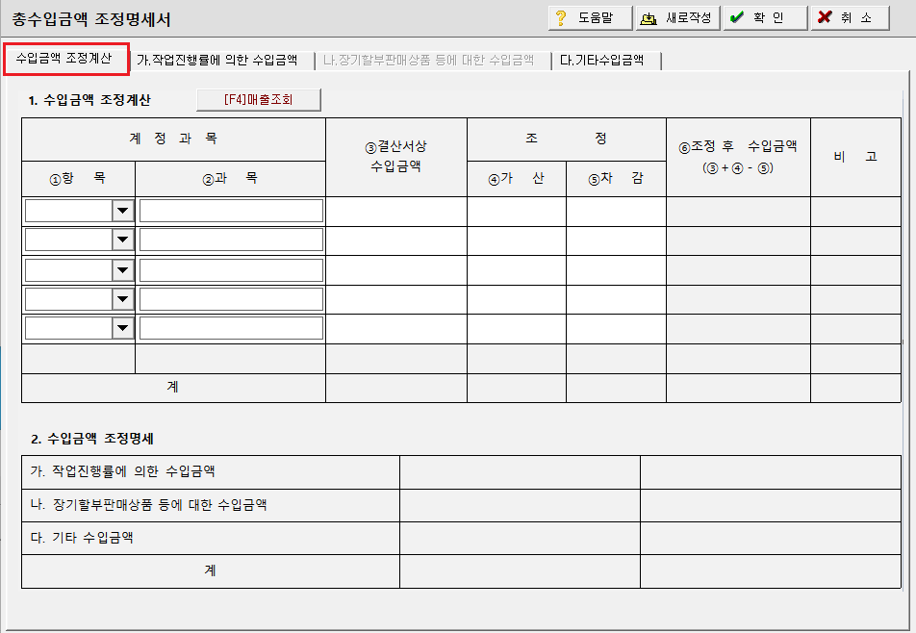Screen dimensions: 916x633
Task: Click fourth row 과목 input field
Action: pyautogui.click(x=231, y=299)
